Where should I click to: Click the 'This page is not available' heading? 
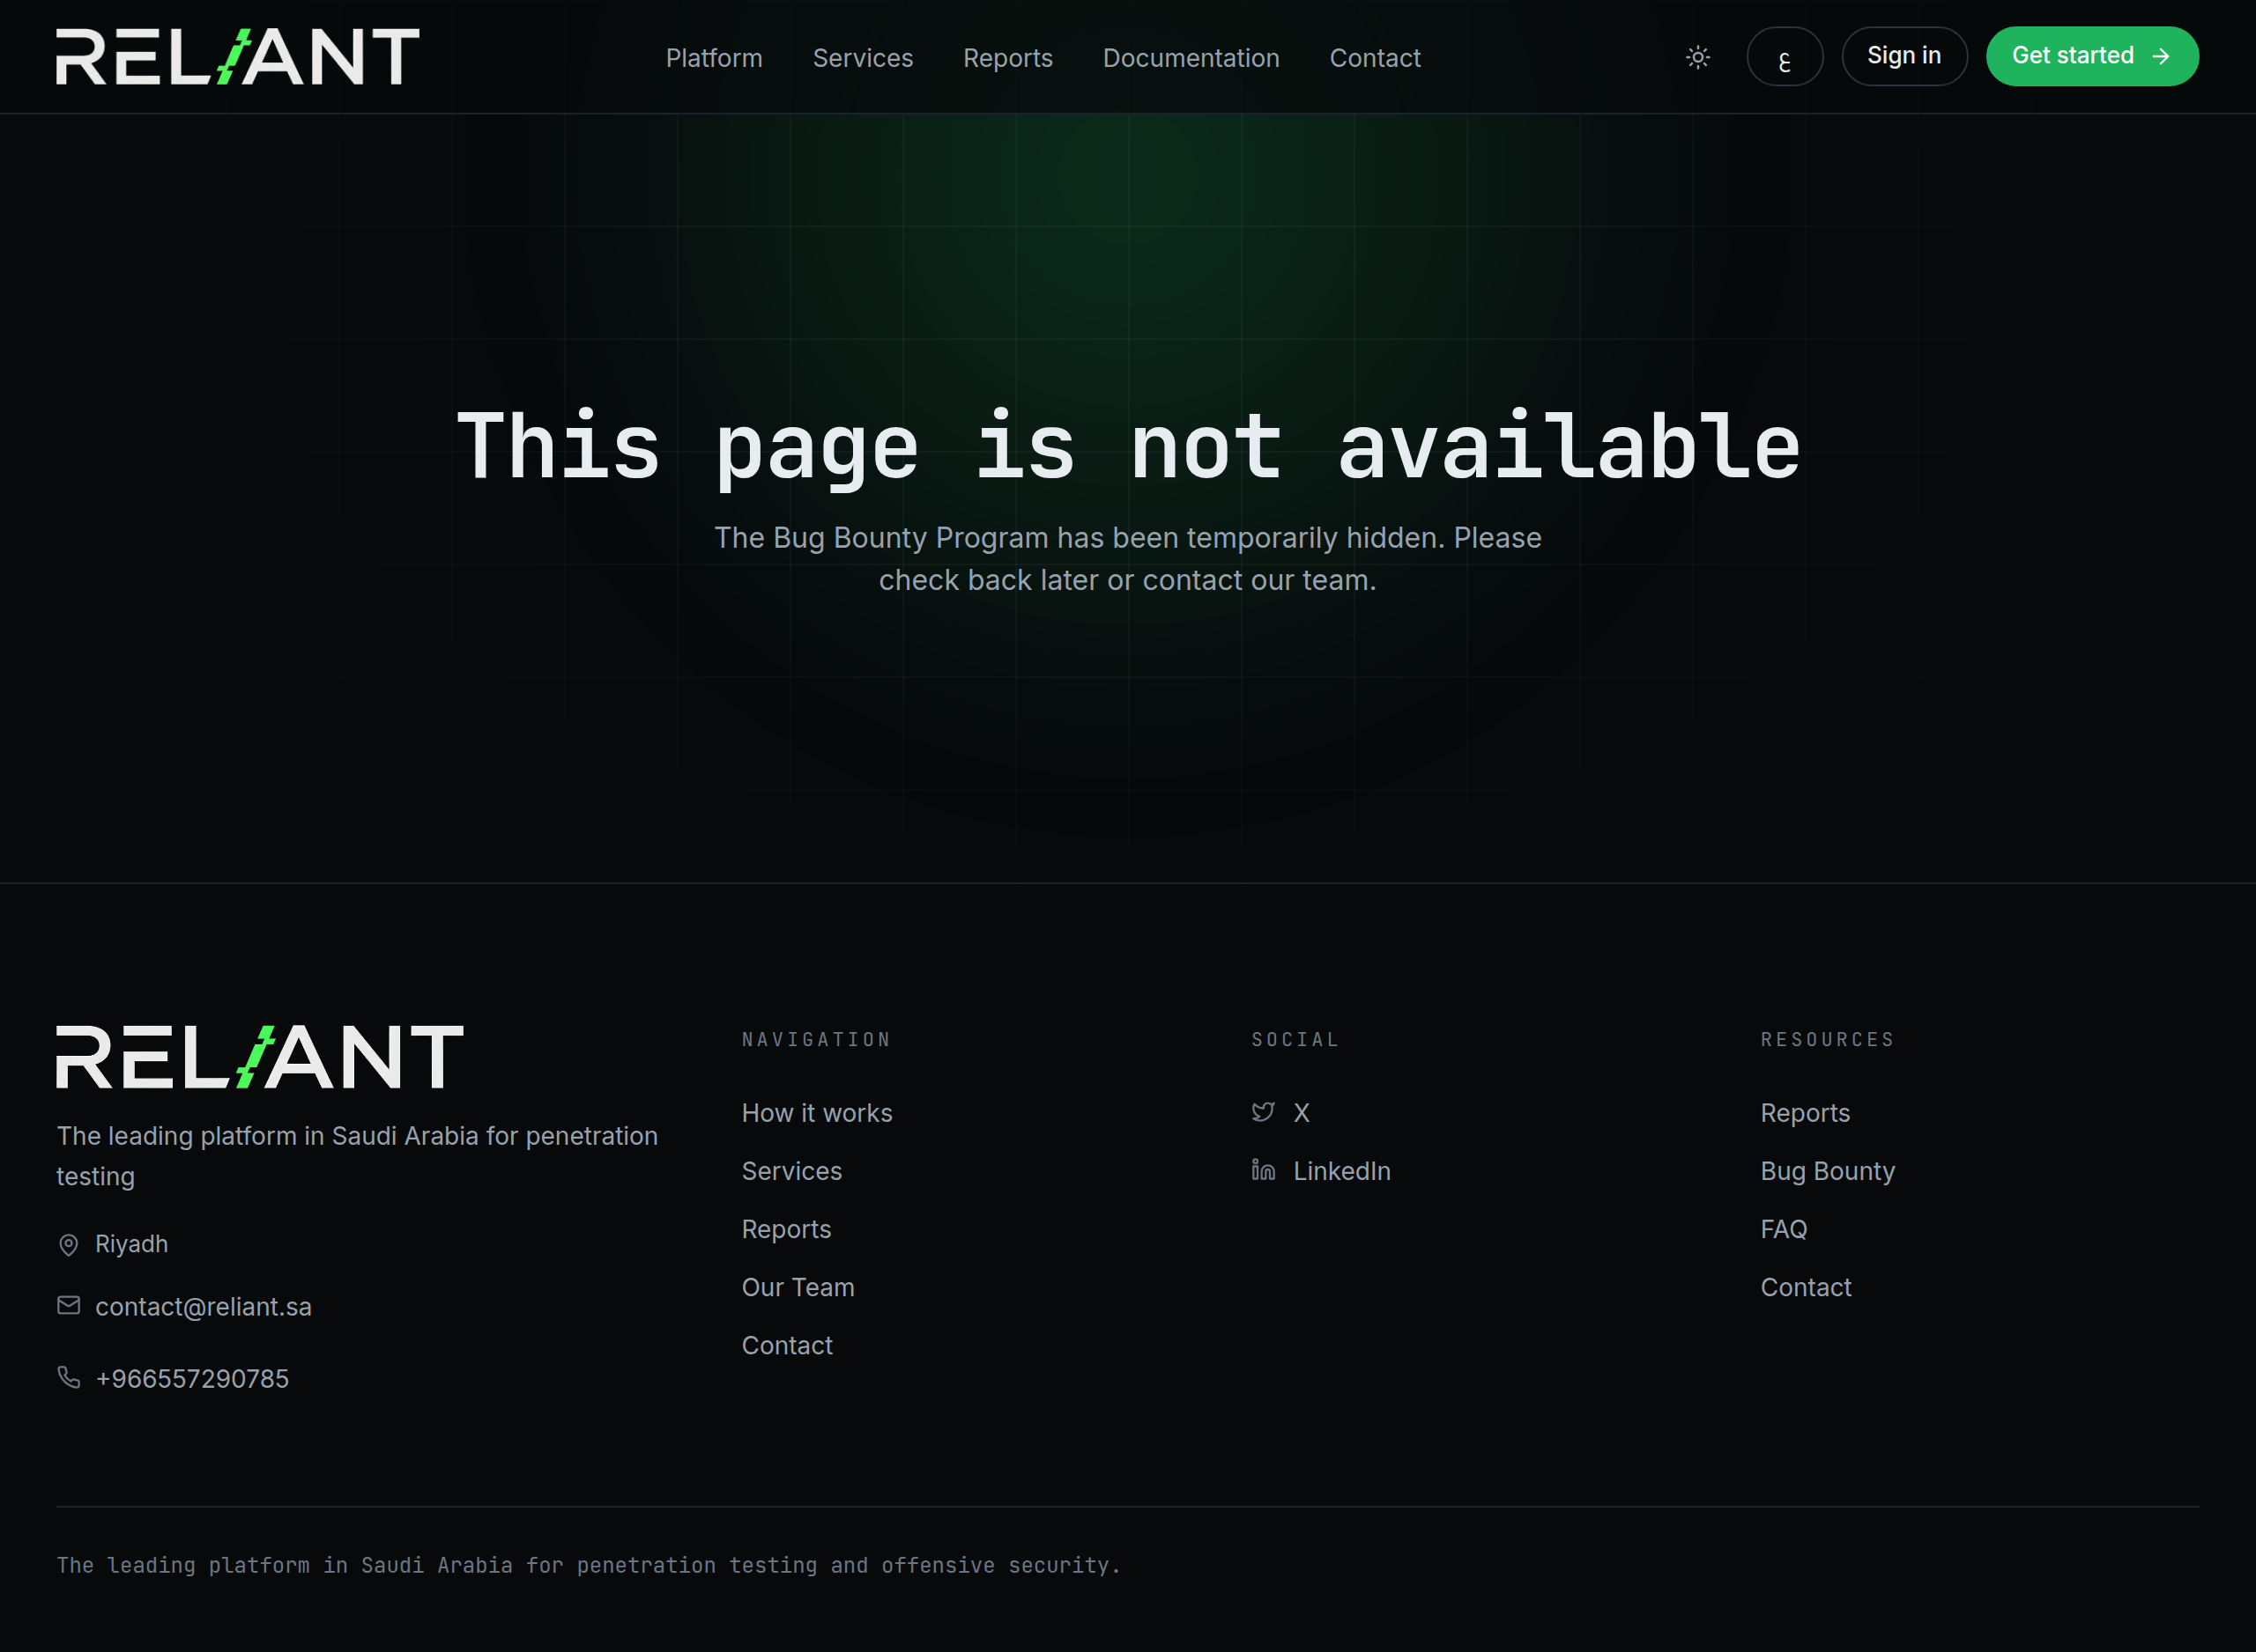click(1127, 448)
